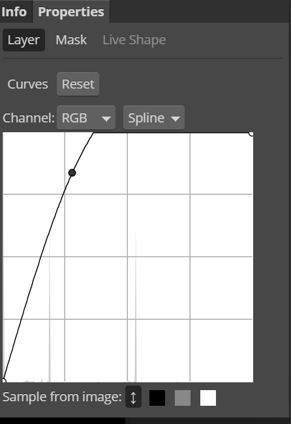Viewport: 291px width, 424px height.
Task: Click the Channel label text
Action: [29, 118]
